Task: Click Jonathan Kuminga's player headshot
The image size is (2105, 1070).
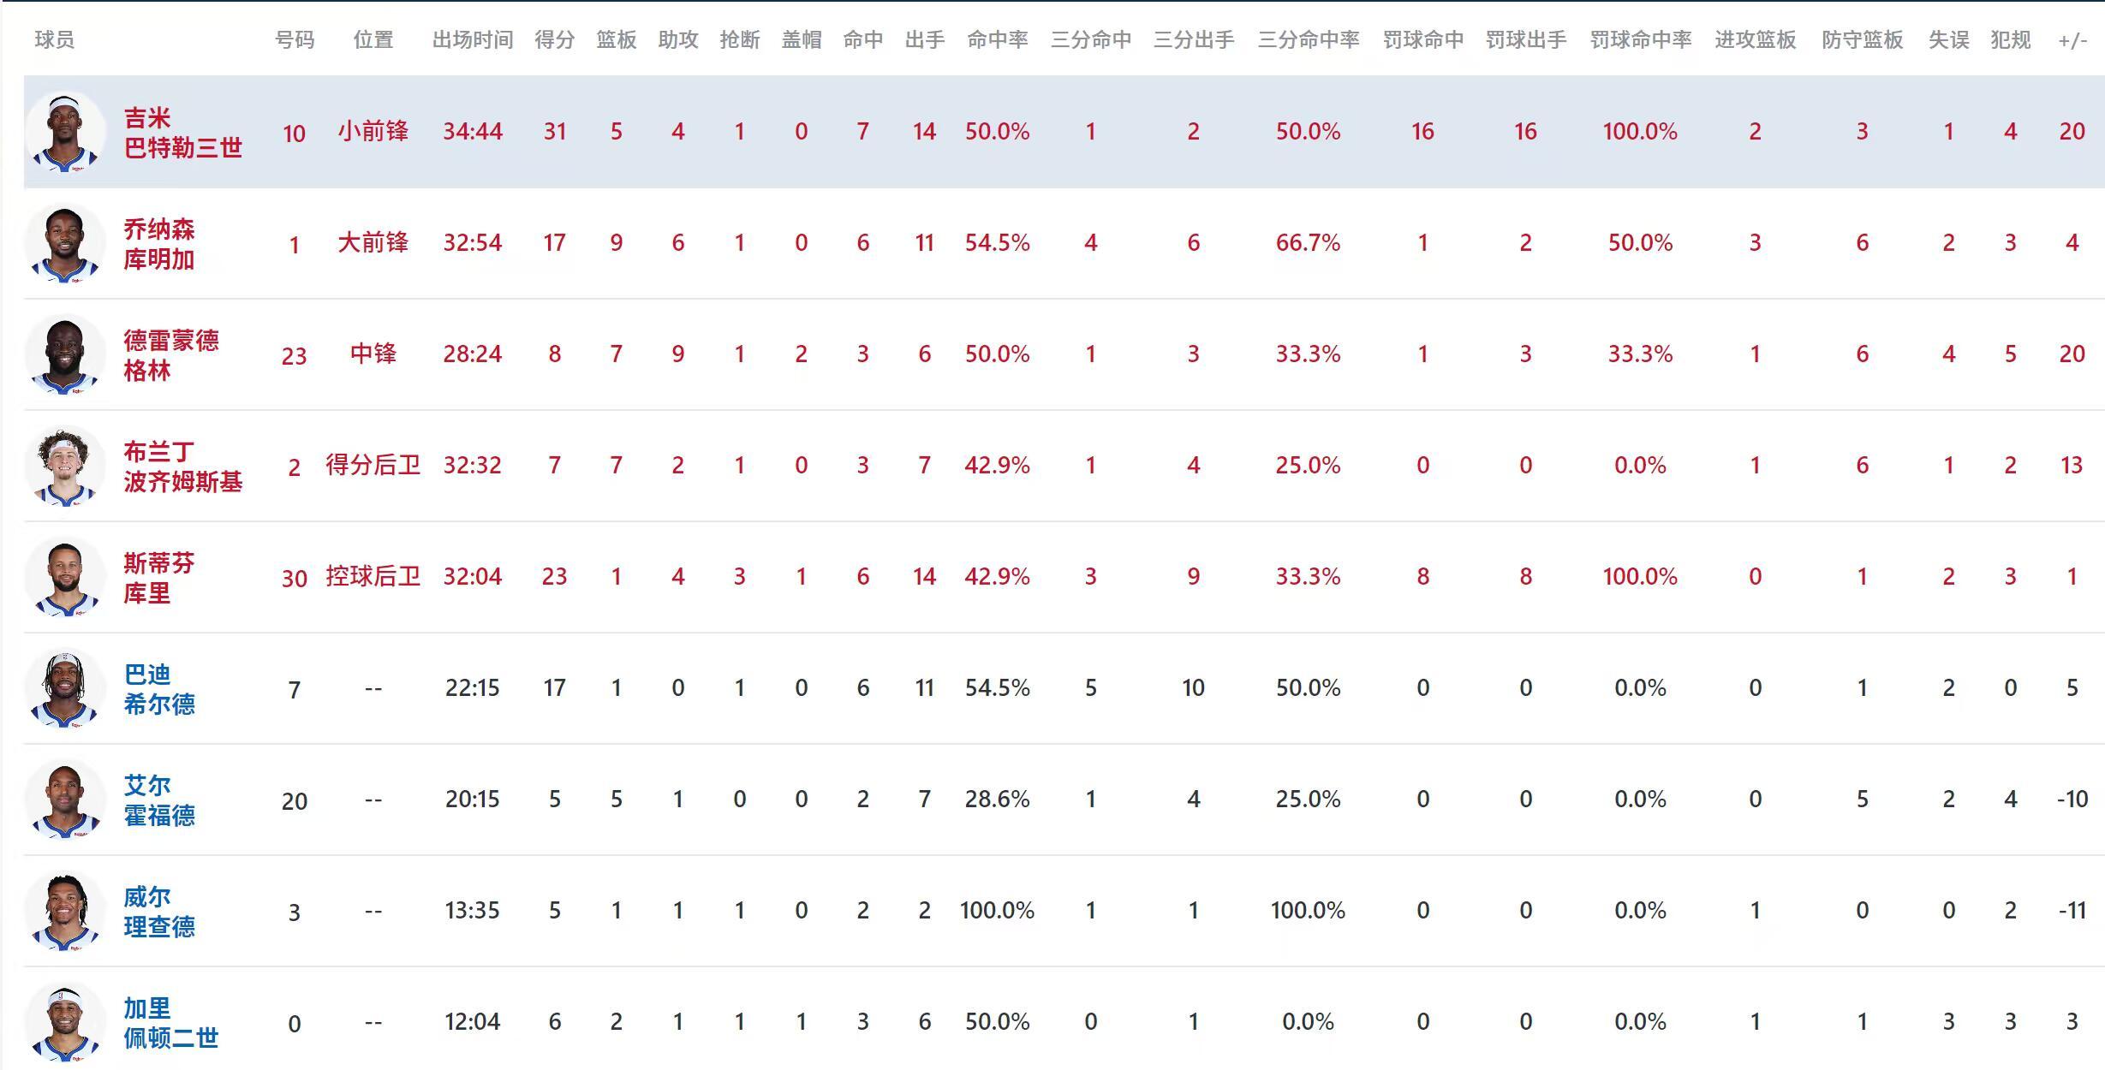Action: [65, 243]
